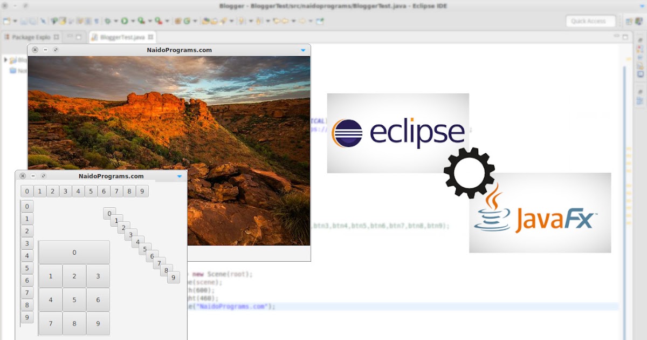Click the Save icon in the Eclipse toolbar
The image size is (647, 340).
pos(23,21)
